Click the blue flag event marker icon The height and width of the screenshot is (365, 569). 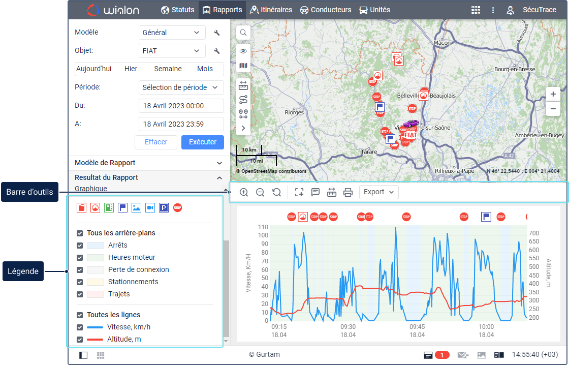122,208
